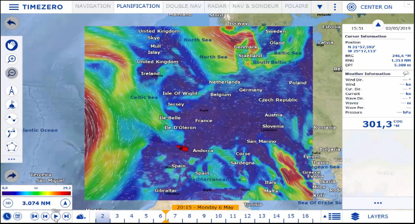
Task: Toggle the north-up orientation arrow
Action: [65, 203]
